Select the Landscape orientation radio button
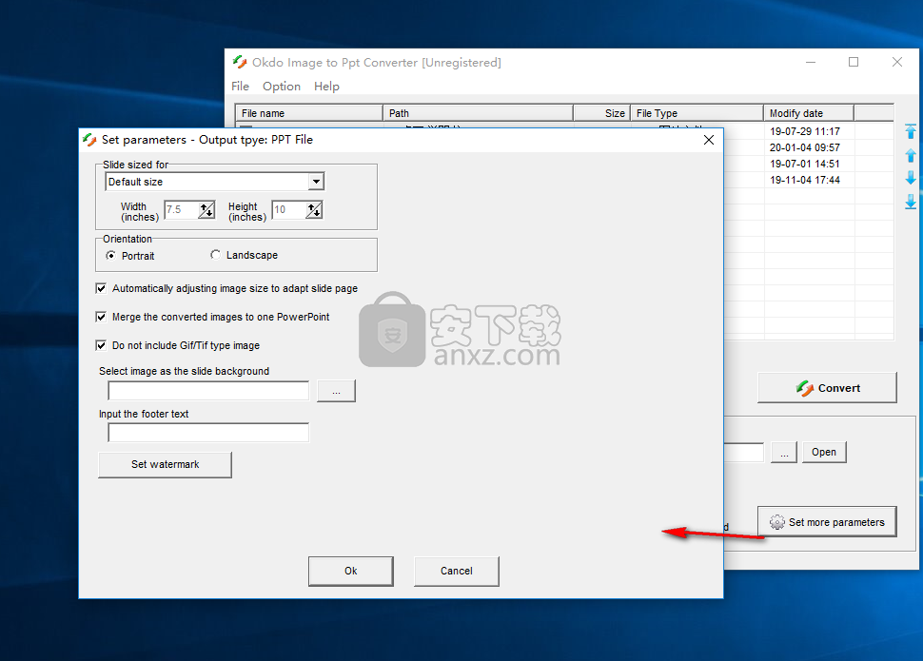923x661 pixels. click(215, 255)
